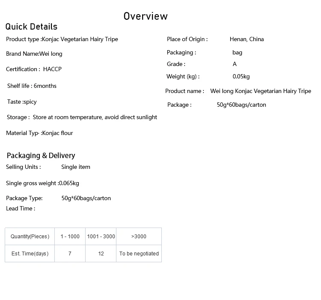Select 'Wei long Konjac Vegetarian Hairy Tripe' value

(x=261, y=91)
